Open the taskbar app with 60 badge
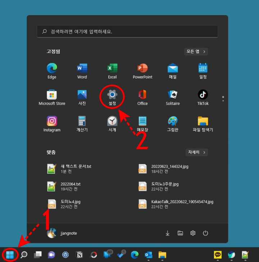Screen dimensions: 259x262 coord(108,254)
